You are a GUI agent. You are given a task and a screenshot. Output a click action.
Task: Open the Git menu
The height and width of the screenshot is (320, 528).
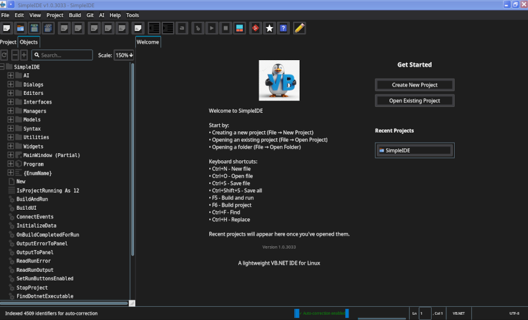click(x=90, y=15)
